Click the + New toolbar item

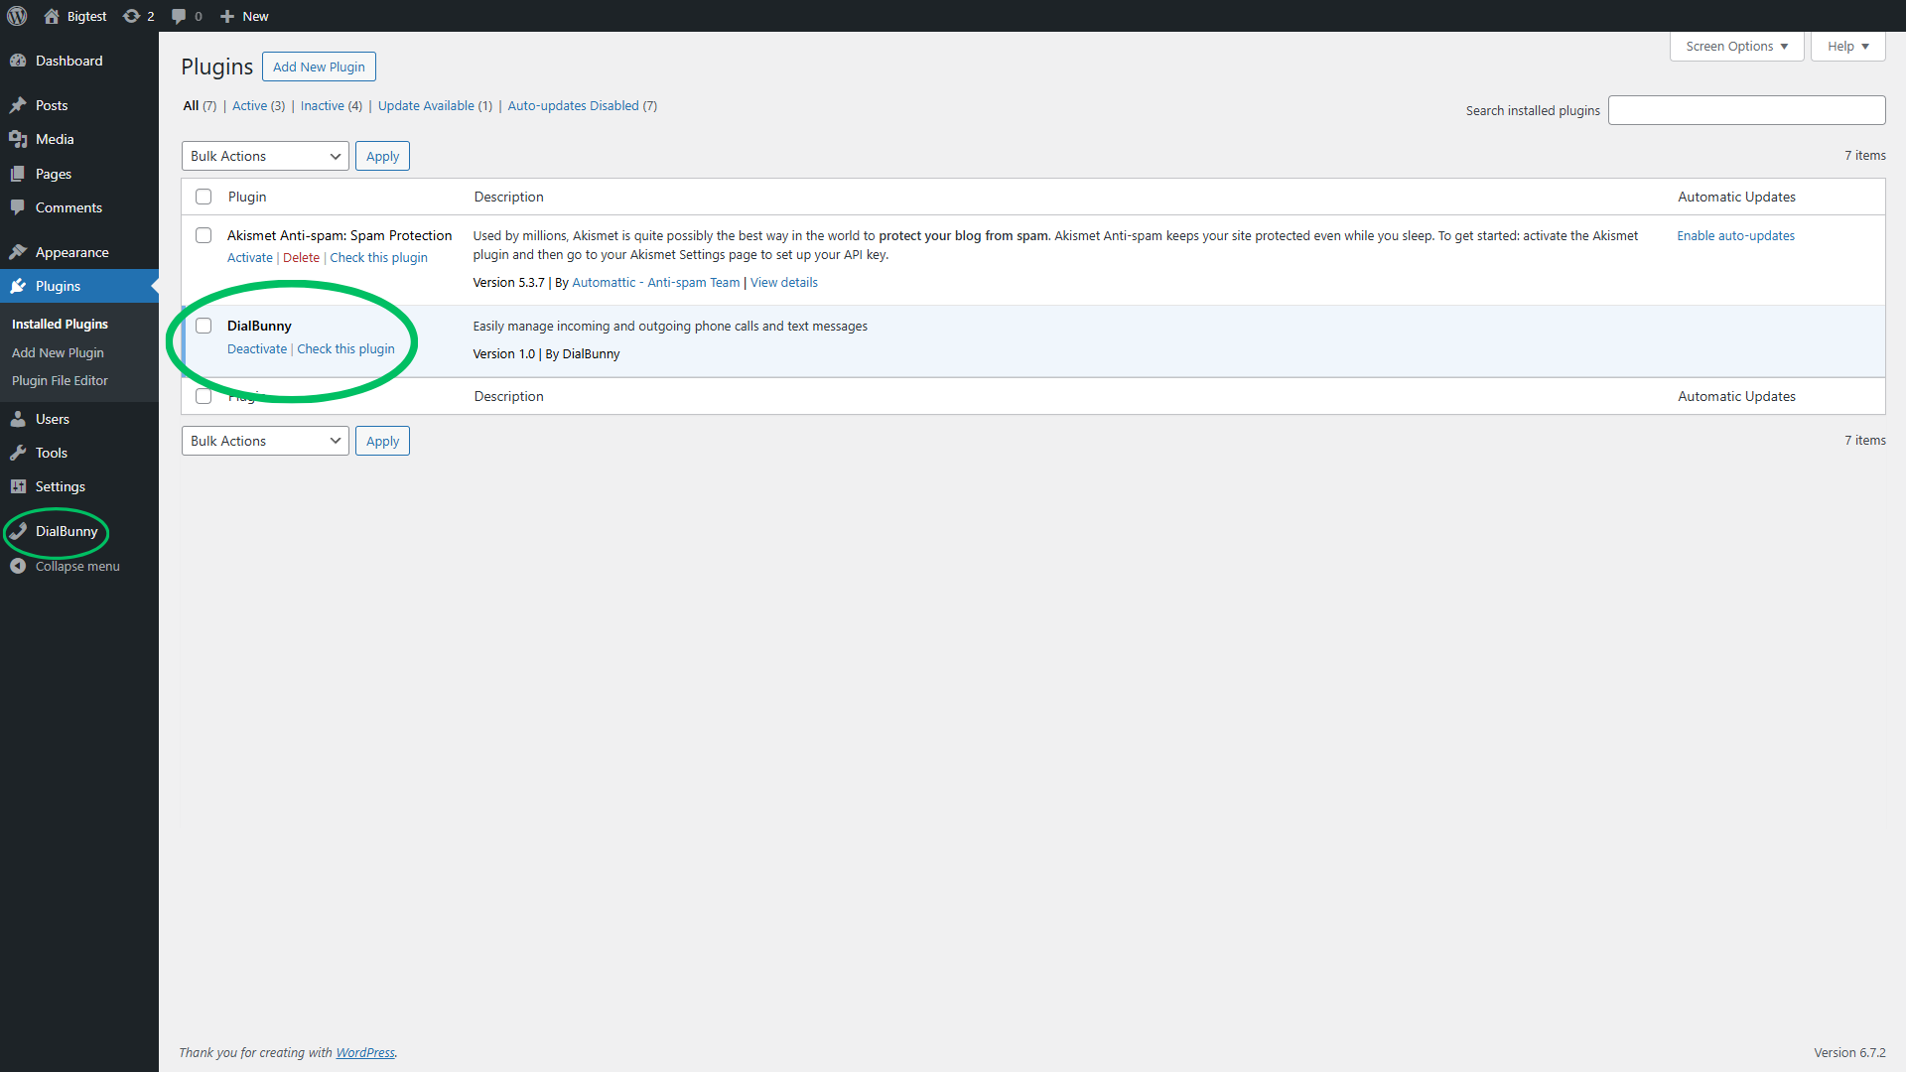click(x=243, y=16)
